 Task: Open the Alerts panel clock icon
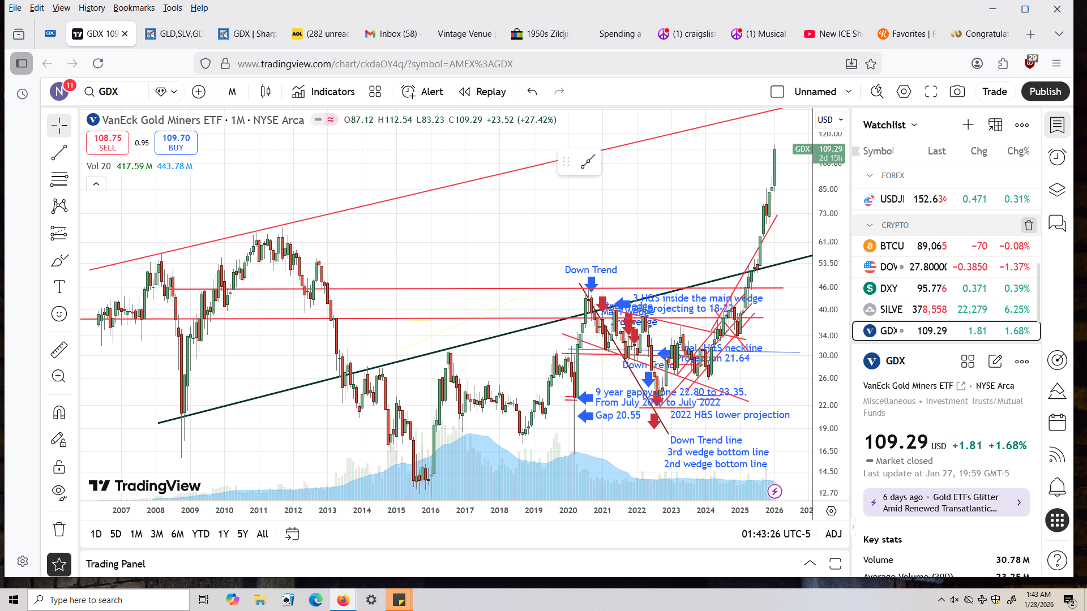1057,157
